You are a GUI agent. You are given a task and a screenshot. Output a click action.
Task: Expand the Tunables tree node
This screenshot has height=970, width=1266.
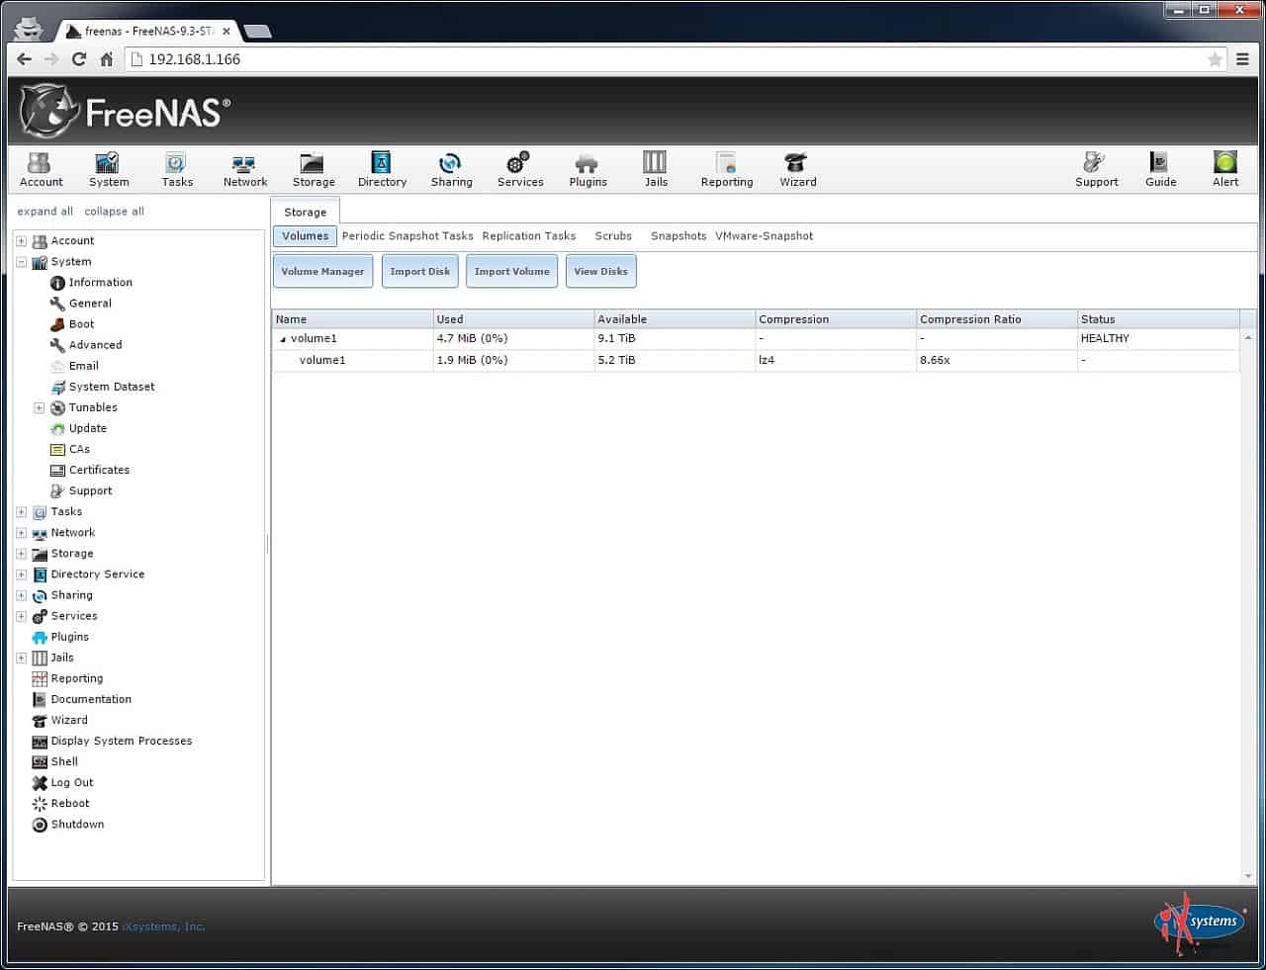[40, 408]
